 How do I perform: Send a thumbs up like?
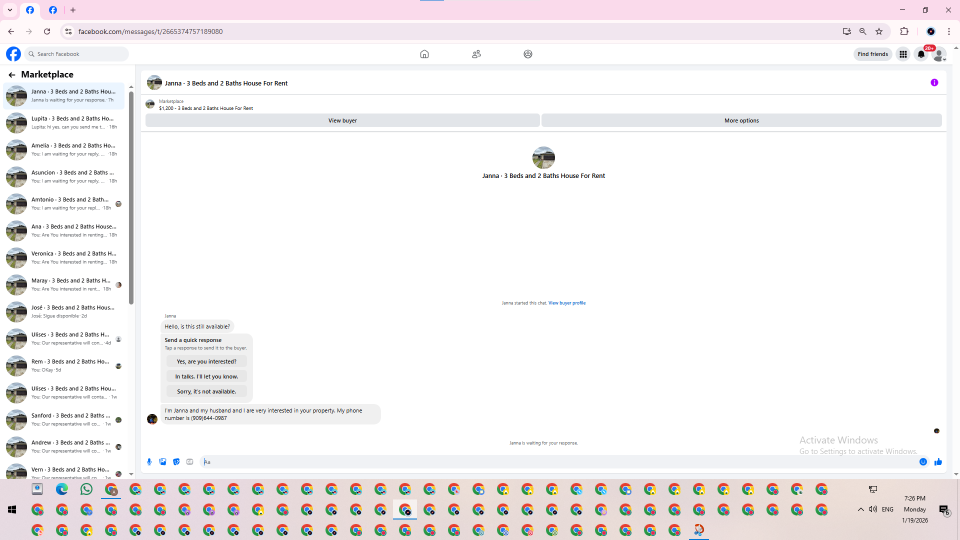[x=938, y=462]
